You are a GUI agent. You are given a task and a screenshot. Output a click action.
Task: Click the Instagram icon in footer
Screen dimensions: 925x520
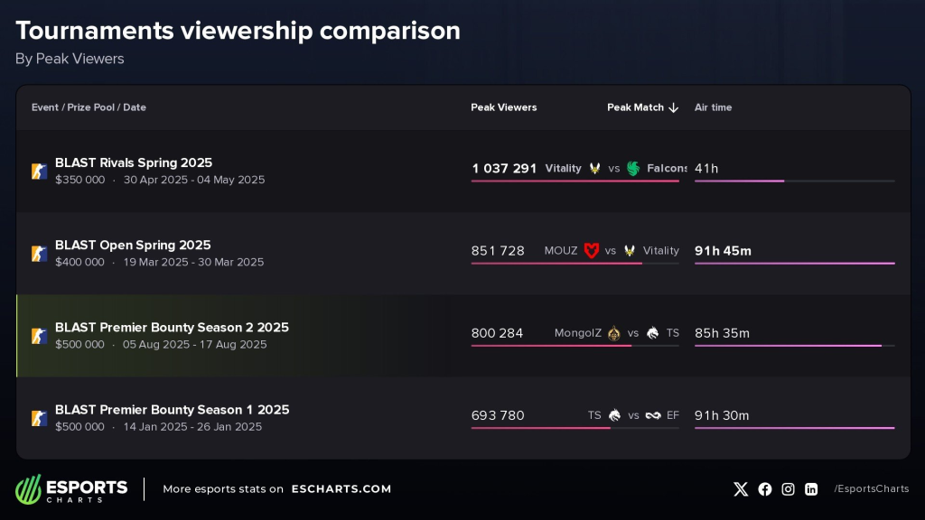[x=788, y=489]
